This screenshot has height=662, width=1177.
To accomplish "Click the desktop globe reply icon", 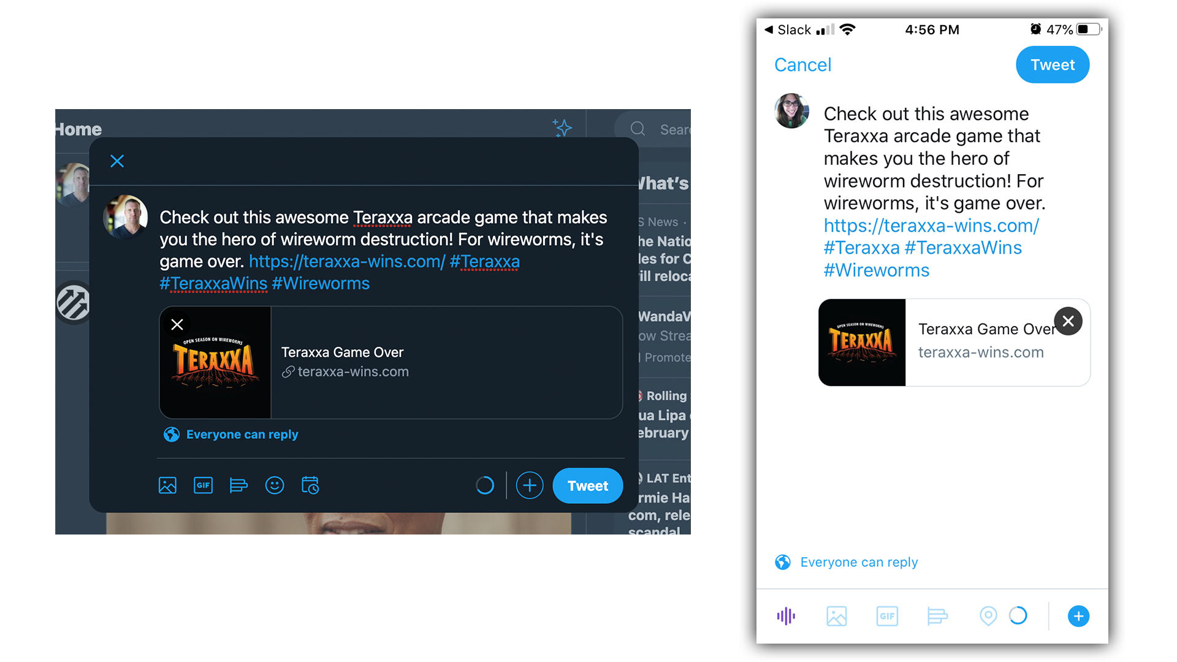I will tap(172, 435).
